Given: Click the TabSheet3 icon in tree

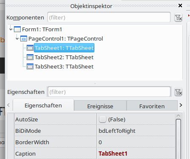Looking at the screenshot, I should (x=30, y=66).
